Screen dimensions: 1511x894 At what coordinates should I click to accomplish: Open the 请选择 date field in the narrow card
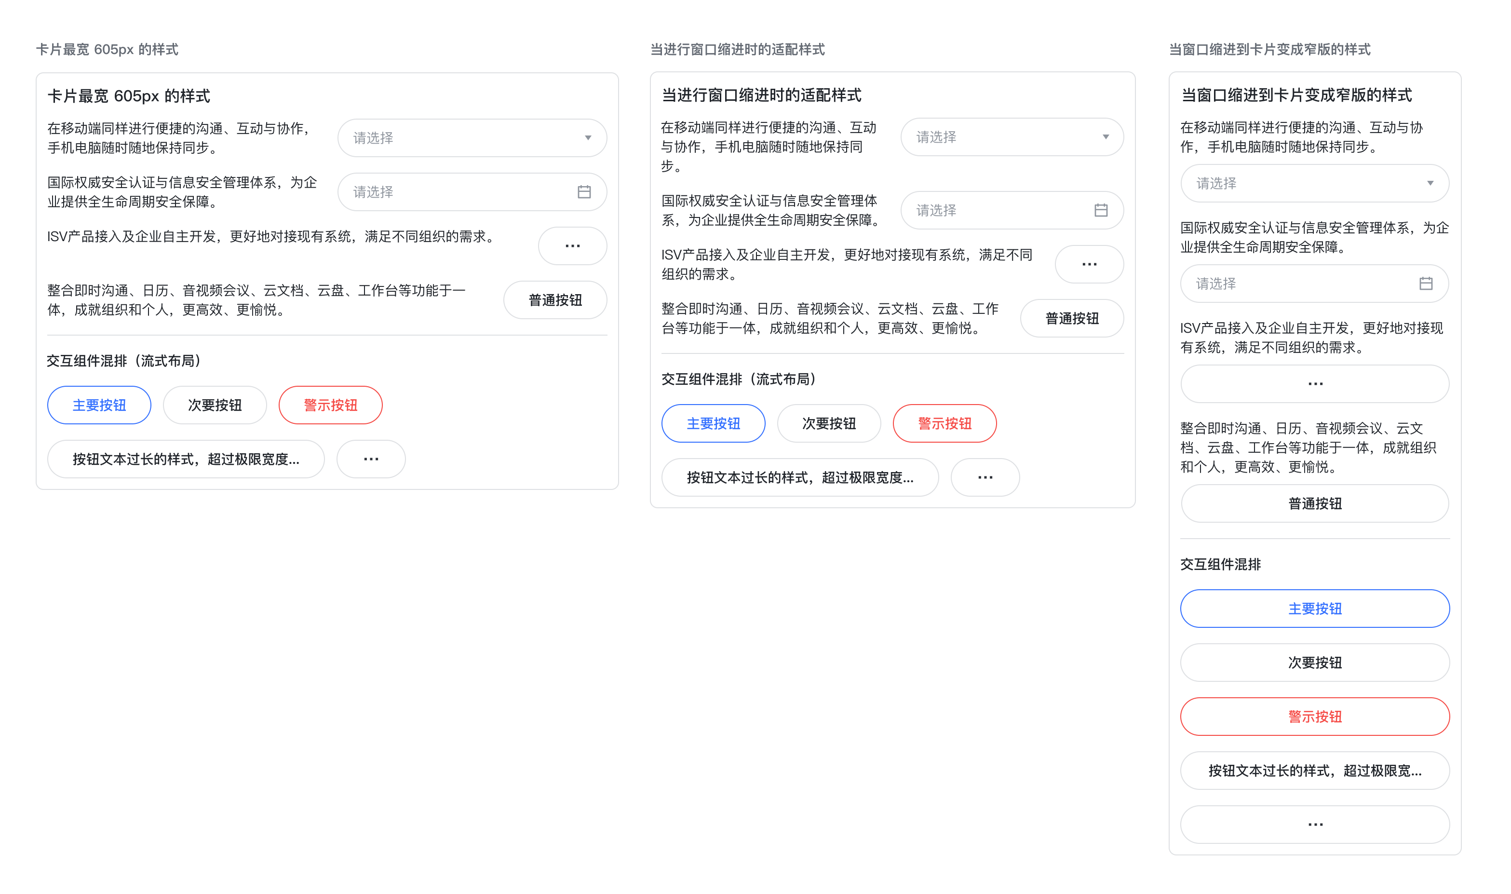[1315, 284]
